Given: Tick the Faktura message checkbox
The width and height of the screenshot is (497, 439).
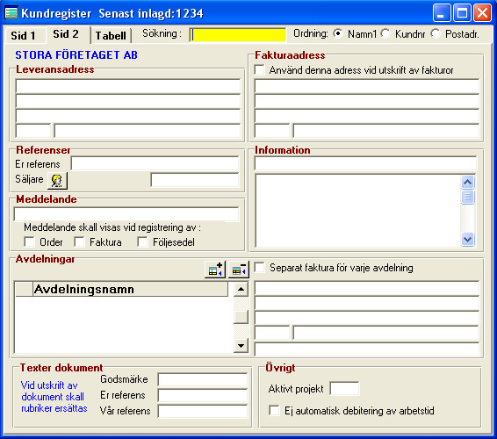Looking at the screenshot, I should [79, 241].
